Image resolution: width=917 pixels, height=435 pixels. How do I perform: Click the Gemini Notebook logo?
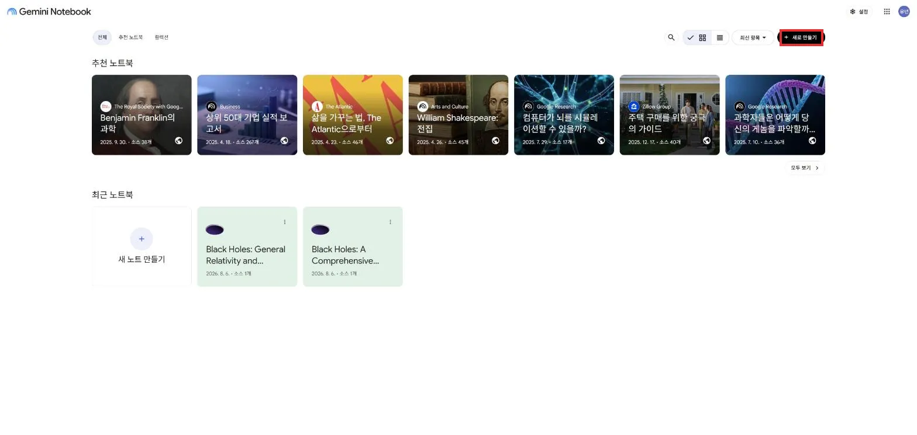[x=49, y=12]
